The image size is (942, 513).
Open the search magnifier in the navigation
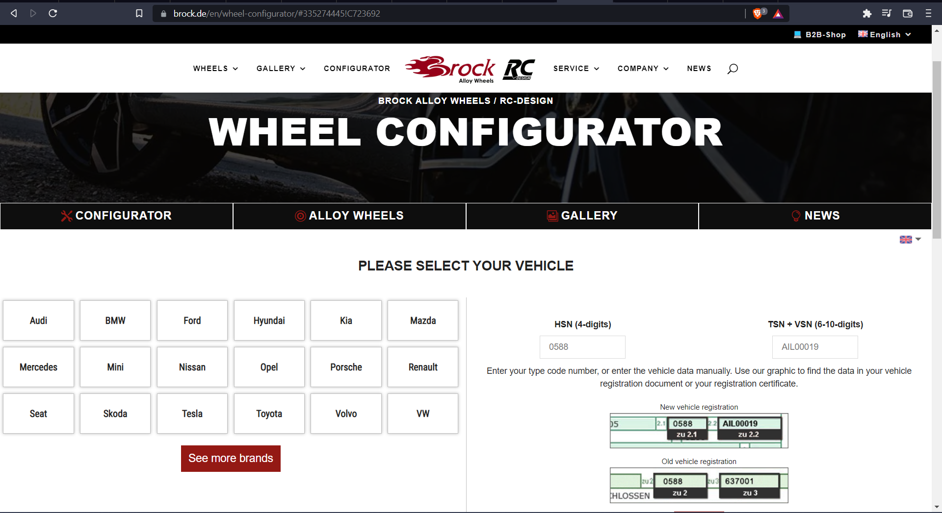[732, 69]
